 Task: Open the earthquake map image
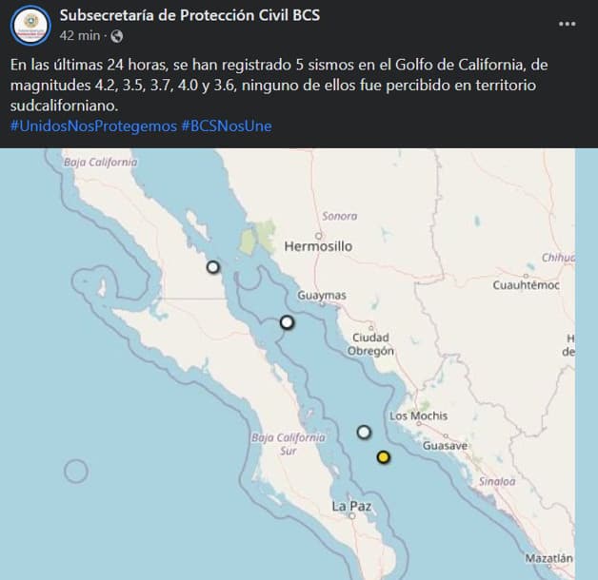pyautogui.click(x=288, y=364)
